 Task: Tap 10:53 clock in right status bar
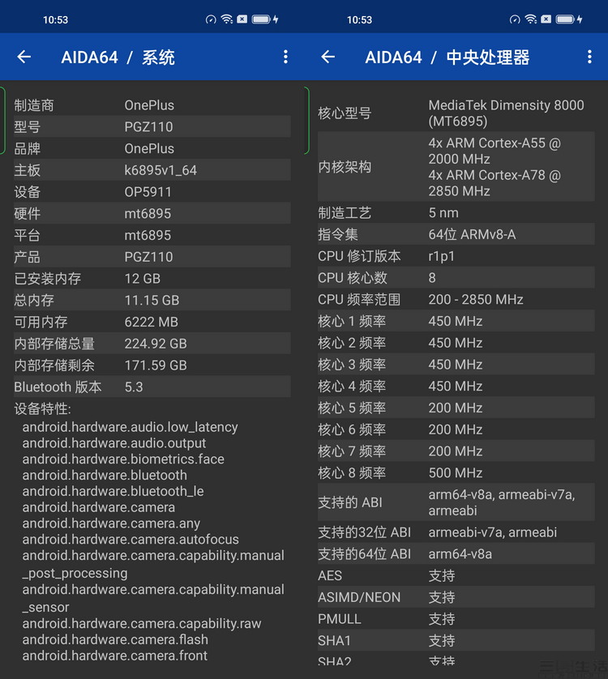pyautogui.click(x=359, y=19)
